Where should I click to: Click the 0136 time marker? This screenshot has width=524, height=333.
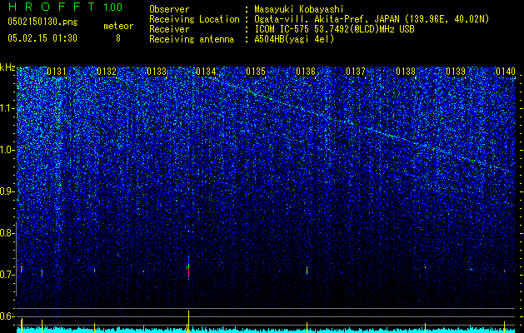pyautogui.click(x=306, y=72)
